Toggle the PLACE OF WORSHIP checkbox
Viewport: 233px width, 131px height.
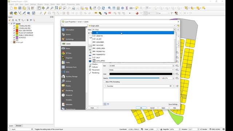(14, 33)
